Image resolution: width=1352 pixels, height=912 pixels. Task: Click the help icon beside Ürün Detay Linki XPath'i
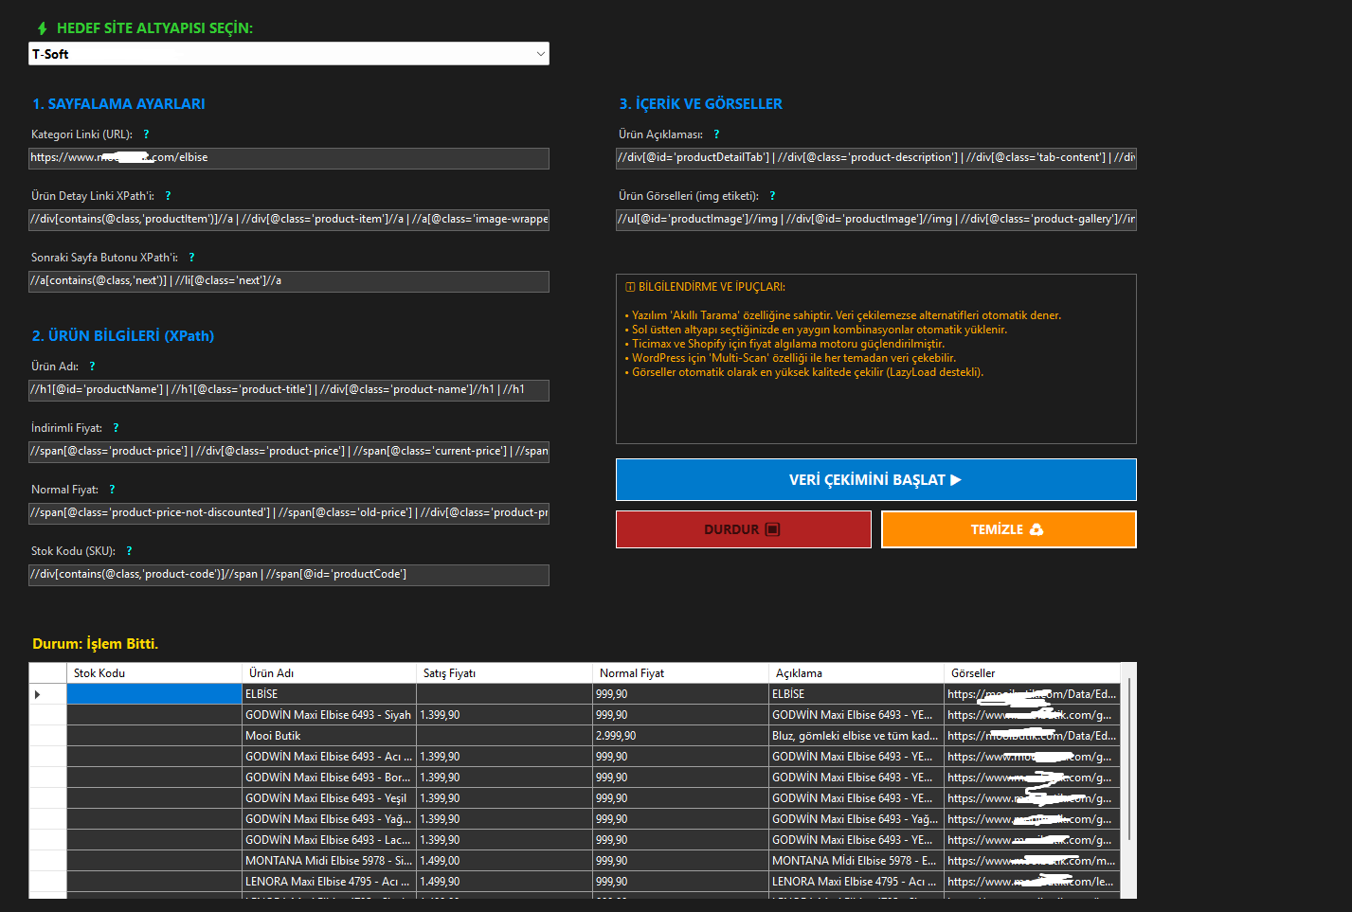(x=168, y=196)
